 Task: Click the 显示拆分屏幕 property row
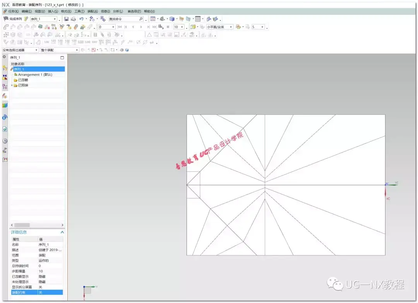[x=37, y=287]
